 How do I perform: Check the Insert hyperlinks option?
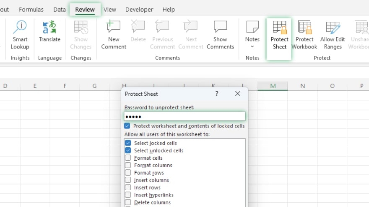point(128,195)
